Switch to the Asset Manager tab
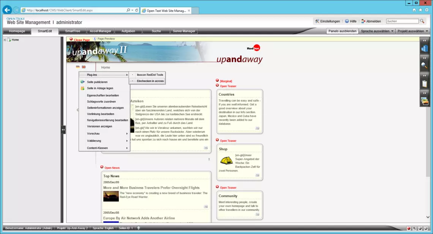This screenshot has height=234, width=433. (x=100, y=31)
